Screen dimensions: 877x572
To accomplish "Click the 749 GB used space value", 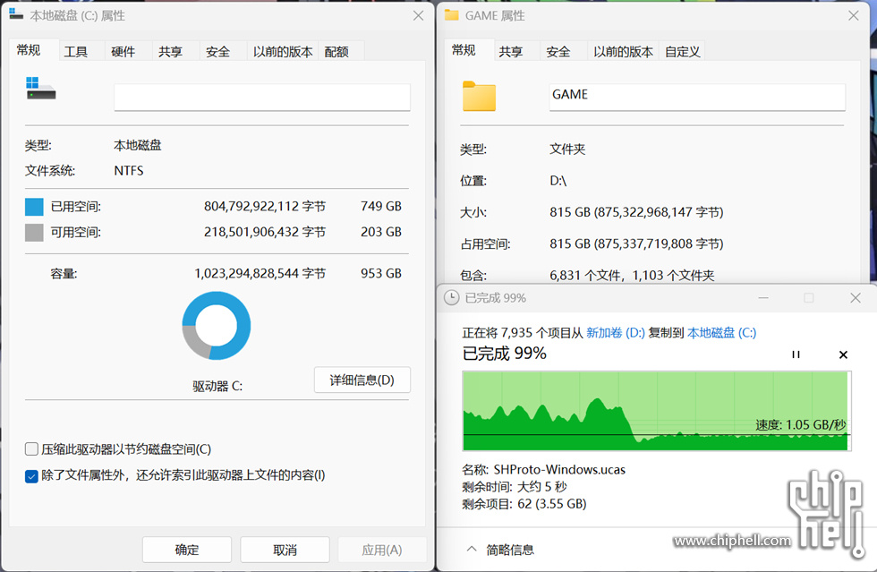I will 381,207.
